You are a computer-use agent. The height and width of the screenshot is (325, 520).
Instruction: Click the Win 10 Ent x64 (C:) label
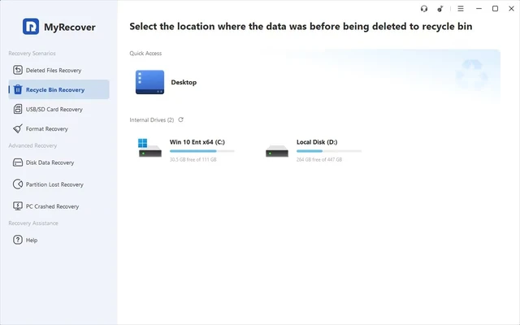pos(197,142)
